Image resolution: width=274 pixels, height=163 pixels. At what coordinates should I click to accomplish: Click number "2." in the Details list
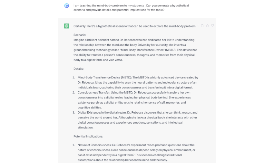point(74,92)
